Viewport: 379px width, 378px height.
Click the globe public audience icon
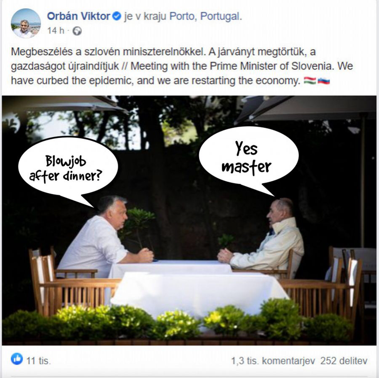[77, 31]
